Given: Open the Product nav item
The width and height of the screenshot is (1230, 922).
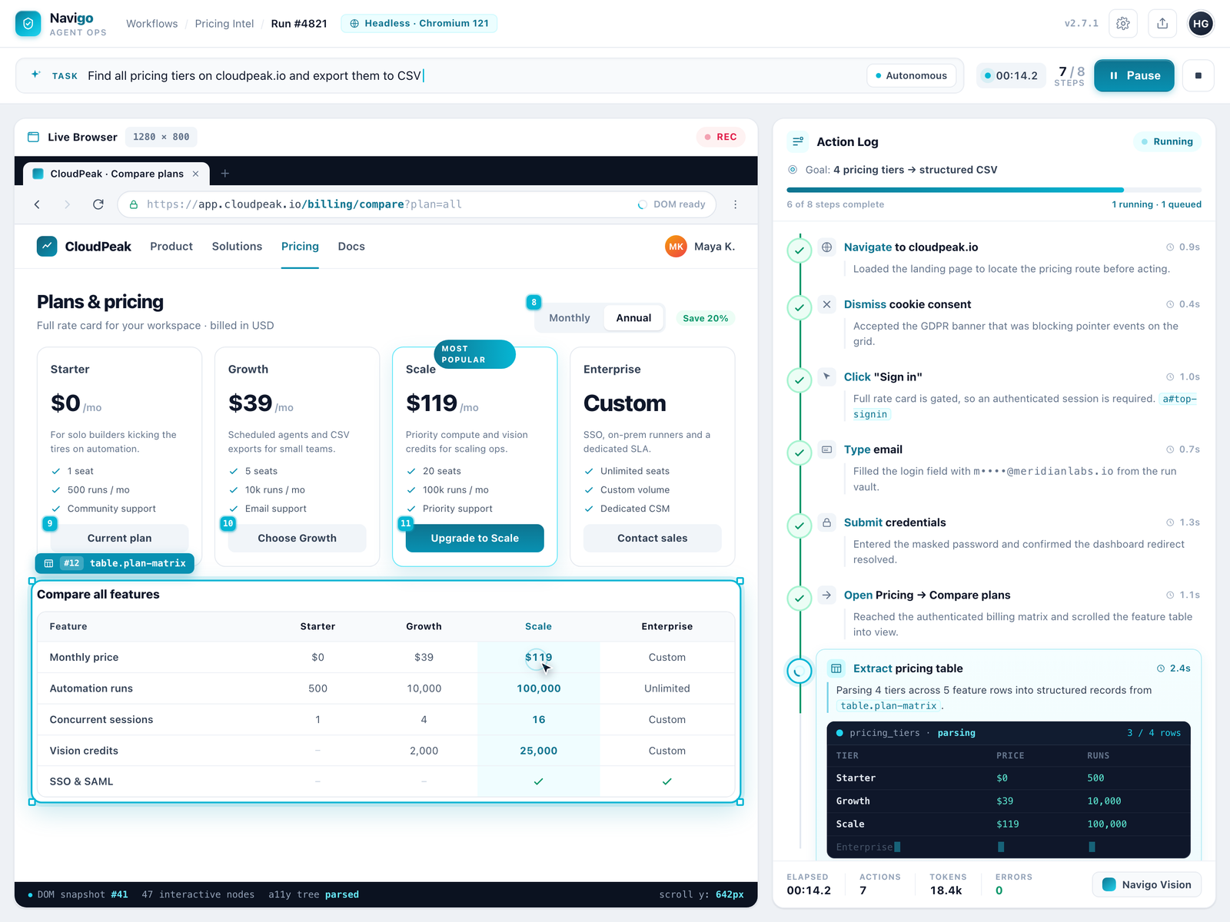Looking at the screenshot, I should 171,247.
